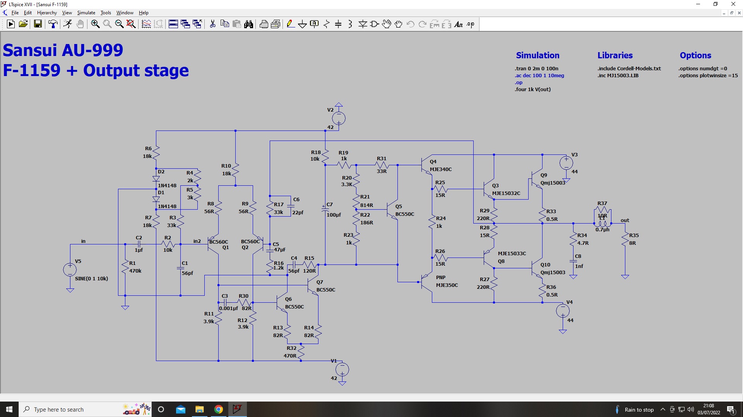Open Google Chrome from the taskbar
Image resolution: width=743 pixels, height=417 pixels.
tap(219, 409)
